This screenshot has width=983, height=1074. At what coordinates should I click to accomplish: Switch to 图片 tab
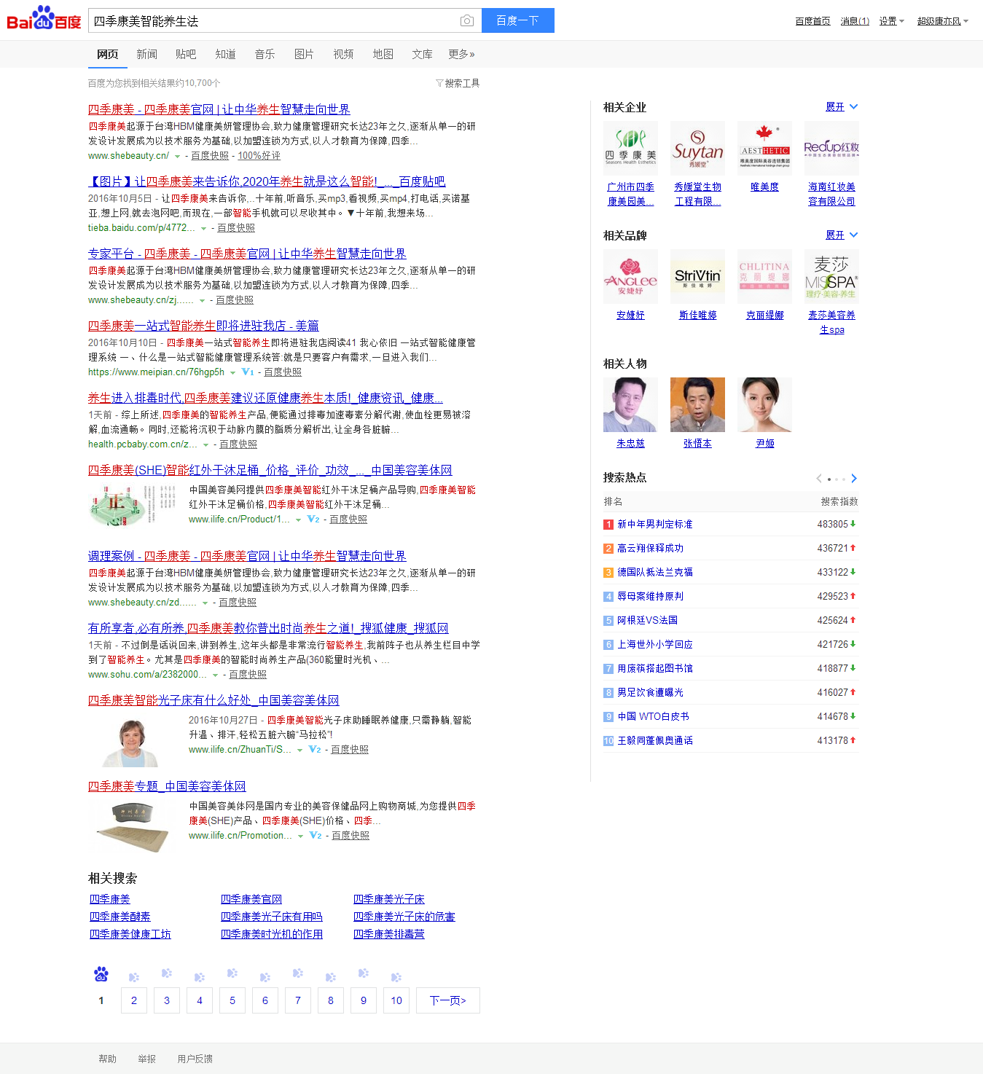(304, 54)
